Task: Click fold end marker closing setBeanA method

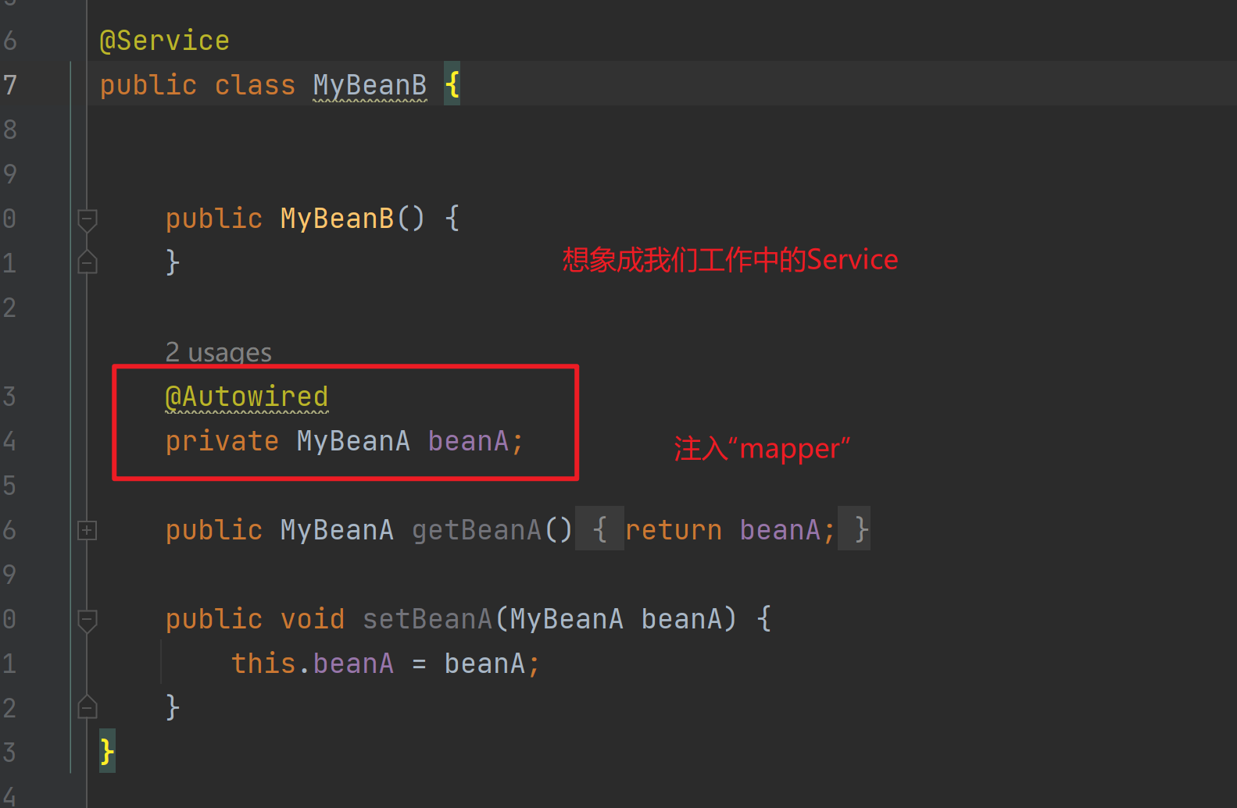Action: pyautogui.click(x=88, y=707)
